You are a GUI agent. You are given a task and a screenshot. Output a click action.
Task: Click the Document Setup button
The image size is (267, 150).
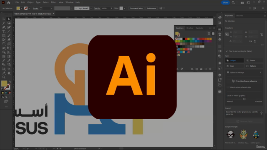point(136,8)
